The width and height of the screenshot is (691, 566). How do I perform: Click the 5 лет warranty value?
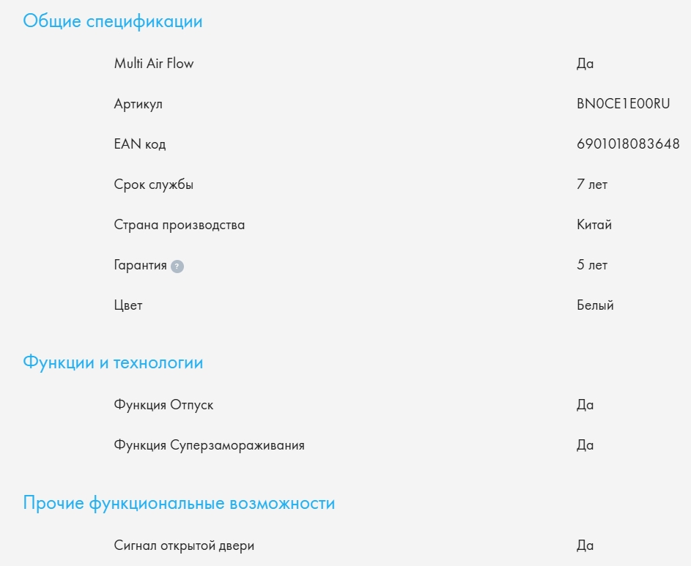(x=592, y=265)
